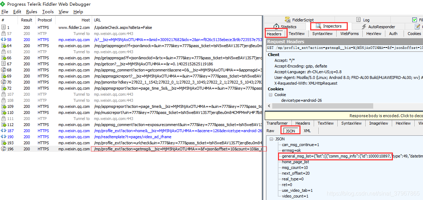
Task: Click the green arrow icon of session 72
Action: pos(4,88)
